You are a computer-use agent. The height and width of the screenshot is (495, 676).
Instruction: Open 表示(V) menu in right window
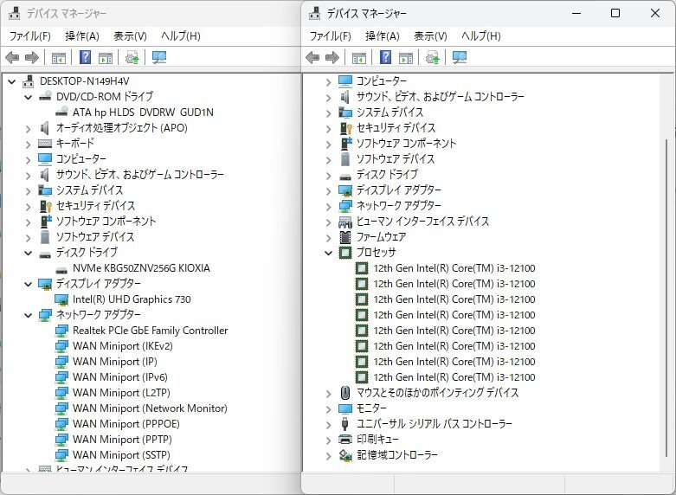(430, 35)
